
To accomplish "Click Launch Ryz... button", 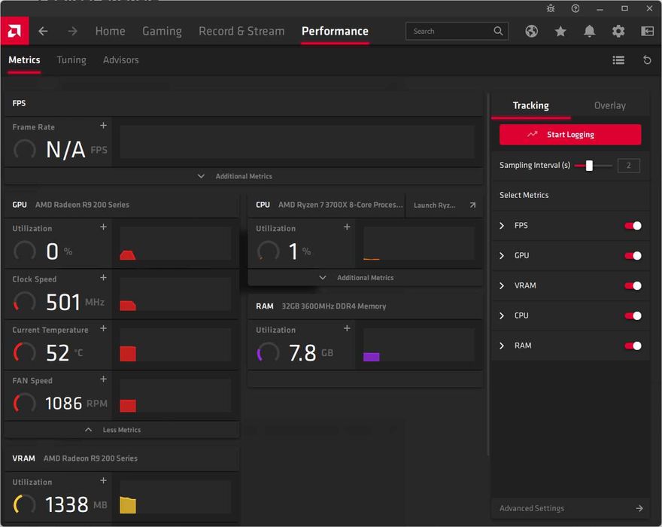I will [x=444, y=205].
